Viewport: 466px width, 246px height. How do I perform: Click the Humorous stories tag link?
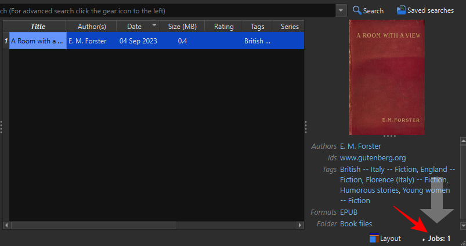369,190
